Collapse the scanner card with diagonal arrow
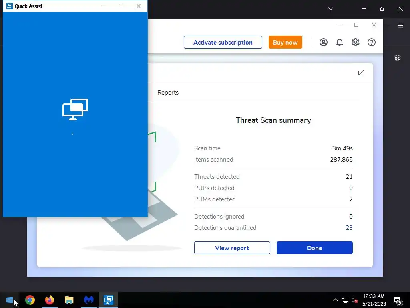The image size is (410, 308). coord(361,73)
